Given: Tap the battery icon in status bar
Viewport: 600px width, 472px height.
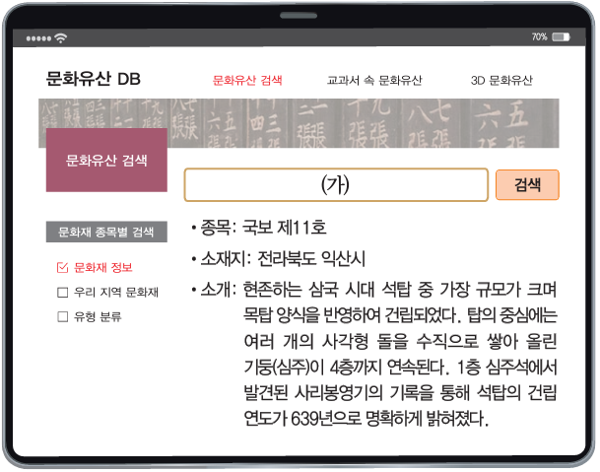Looking at the screenshot, I should click(x=561, y=36).
